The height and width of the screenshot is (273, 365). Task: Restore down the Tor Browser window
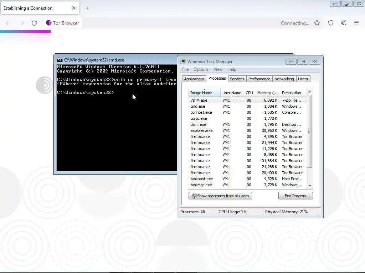(x=347, y=4)
